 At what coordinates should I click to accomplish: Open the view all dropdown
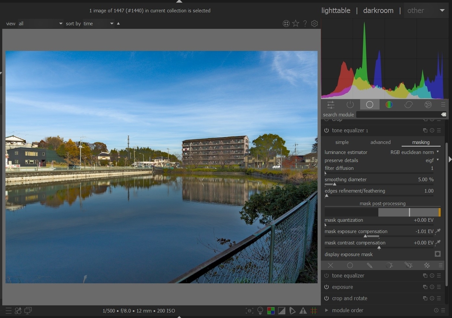[x=41, y=24]
